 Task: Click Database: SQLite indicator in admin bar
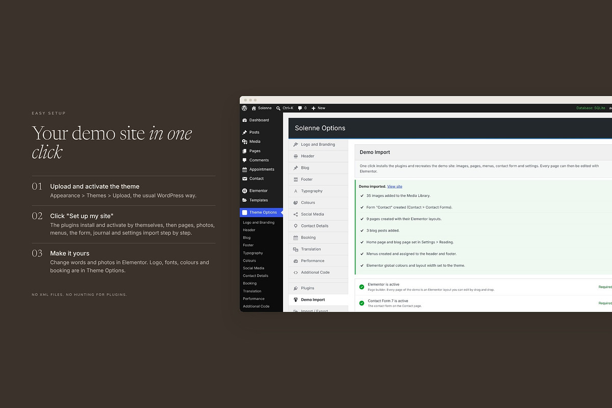[x=591, y=108]
